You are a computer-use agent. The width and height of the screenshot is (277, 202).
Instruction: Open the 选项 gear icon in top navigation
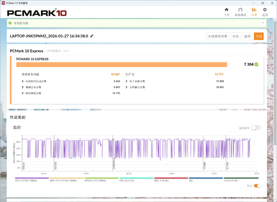point(265,10)
